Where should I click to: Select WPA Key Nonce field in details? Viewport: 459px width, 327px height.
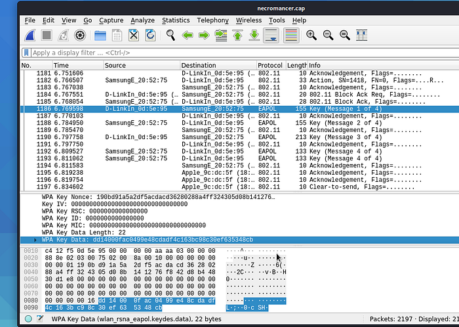(x=157, y=197)
